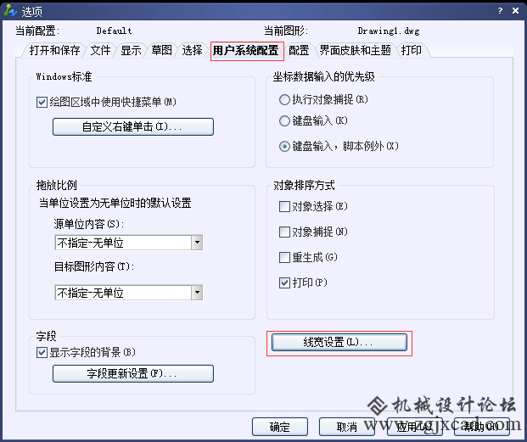Viewport: 527px width, 442px height.
Task: Click the Drawing1.dwg file name text
Action: (x=389, y=31)
